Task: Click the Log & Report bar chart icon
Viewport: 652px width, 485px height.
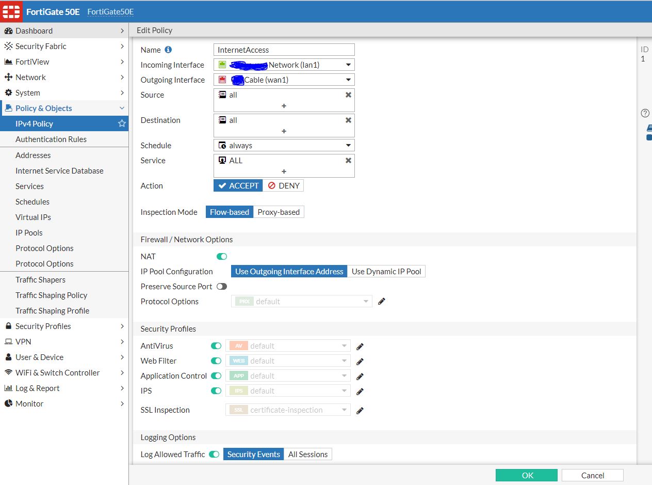Action: click(8, 388)
